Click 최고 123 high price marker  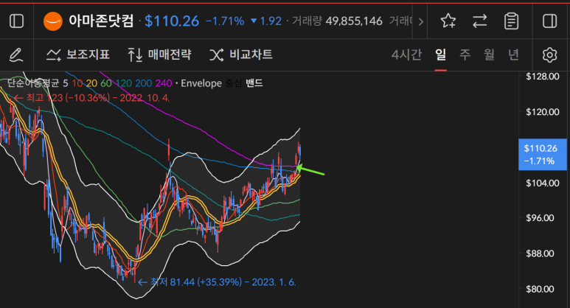pos(92,98)
